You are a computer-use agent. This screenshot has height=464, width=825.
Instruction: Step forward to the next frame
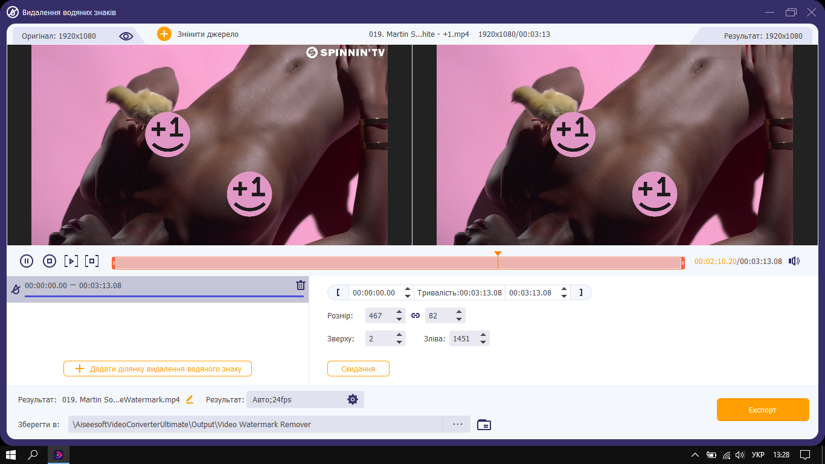(x=71, y=261)
